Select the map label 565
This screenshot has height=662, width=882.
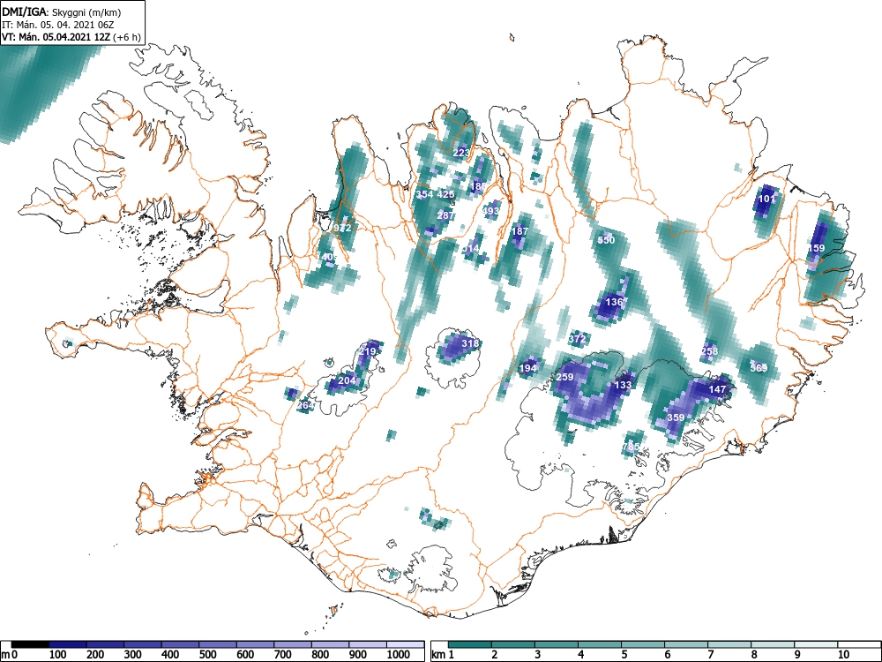pyautogui.click(x=759, y=367)
